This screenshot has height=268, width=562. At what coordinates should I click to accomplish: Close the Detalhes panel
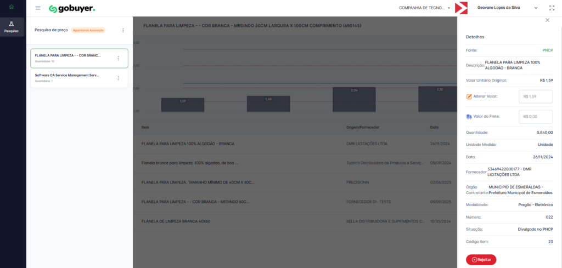(547, 20)
